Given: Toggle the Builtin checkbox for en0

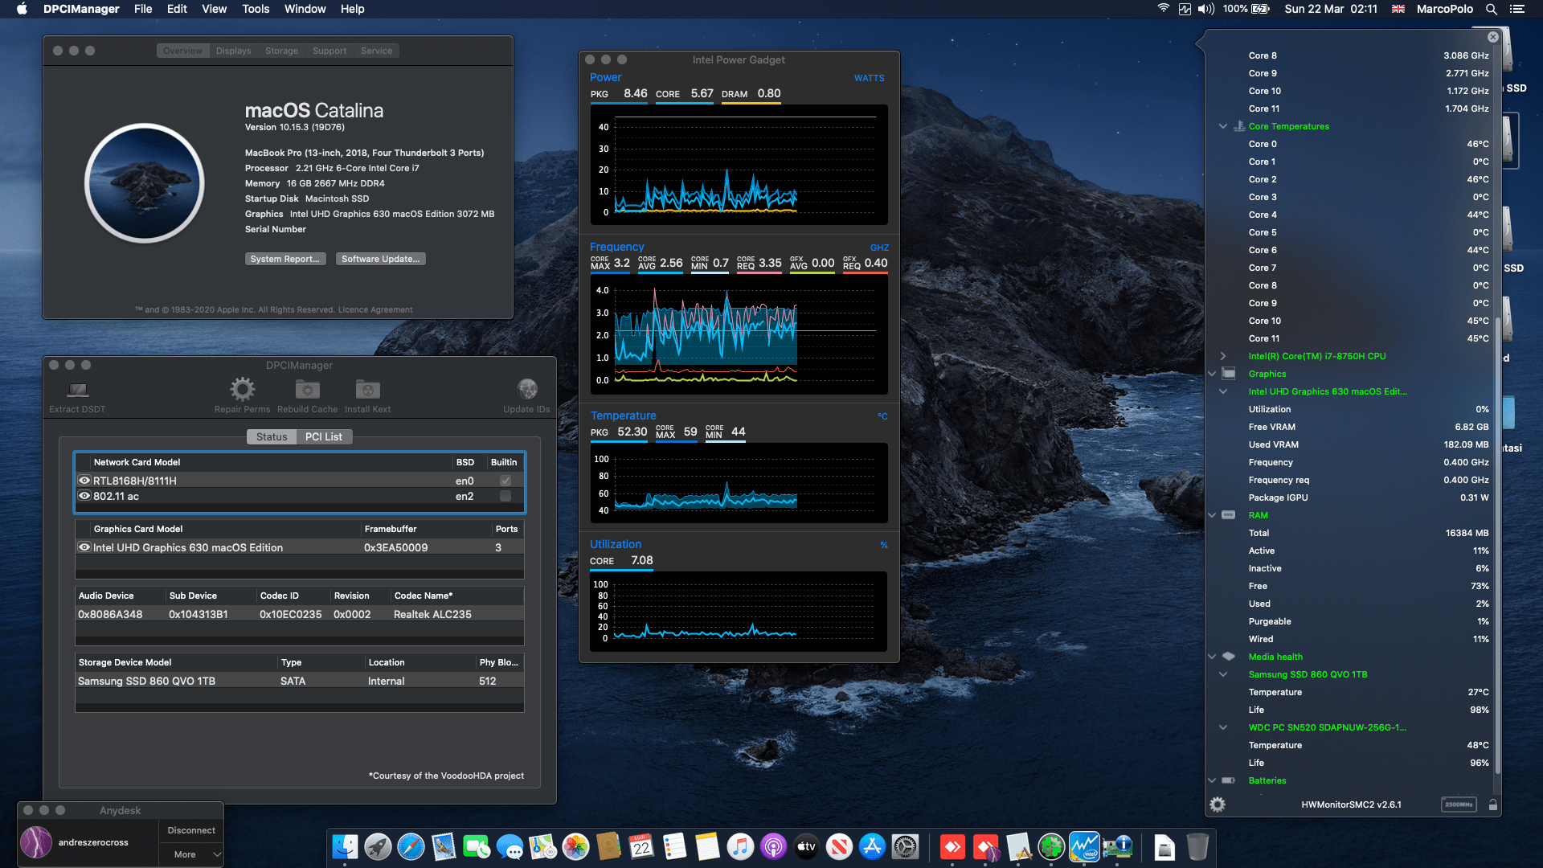Looking at the screenshot, I should (x=505, y=480).
